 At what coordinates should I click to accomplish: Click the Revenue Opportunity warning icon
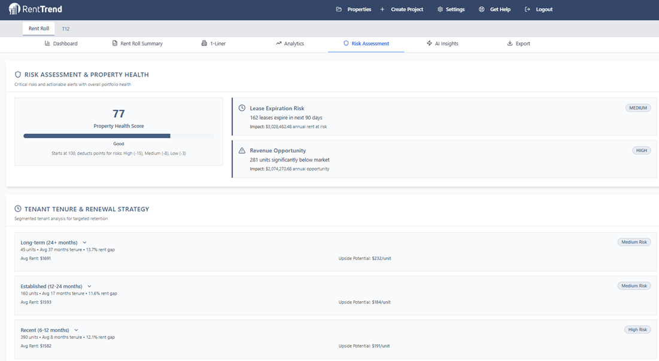[242, 150]
